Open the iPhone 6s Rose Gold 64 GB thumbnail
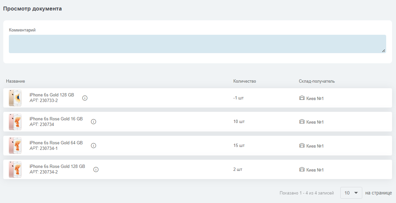This screenshot has height=203, width=396. (x=15, y=146)
